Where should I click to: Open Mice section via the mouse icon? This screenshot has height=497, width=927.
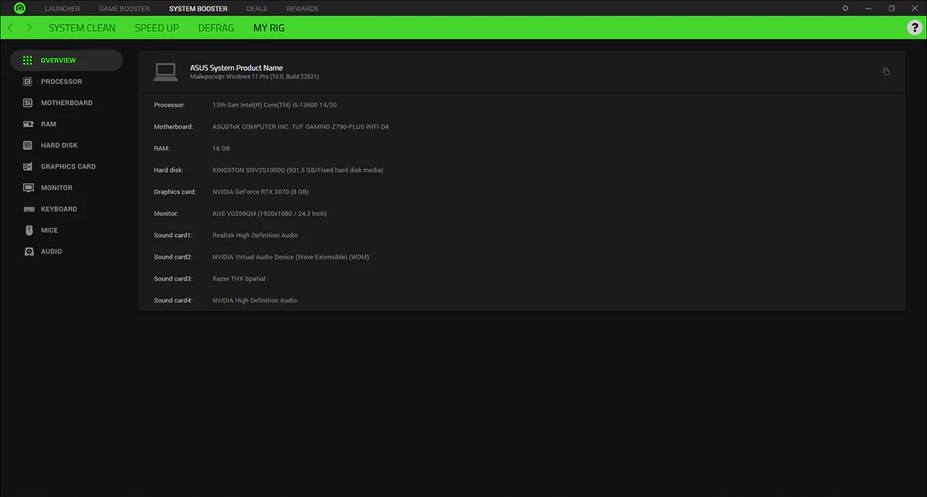[x=28, y=230]
